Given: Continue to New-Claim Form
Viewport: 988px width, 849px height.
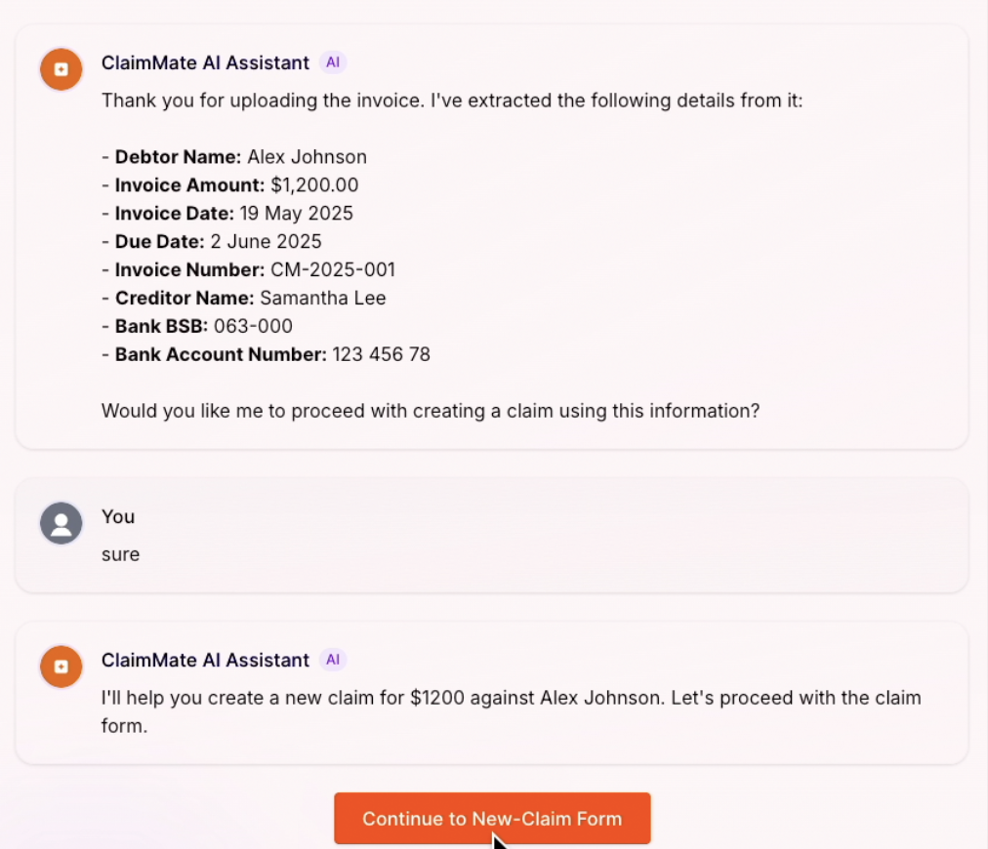Looking at the screenshot, I should (492, 818).
